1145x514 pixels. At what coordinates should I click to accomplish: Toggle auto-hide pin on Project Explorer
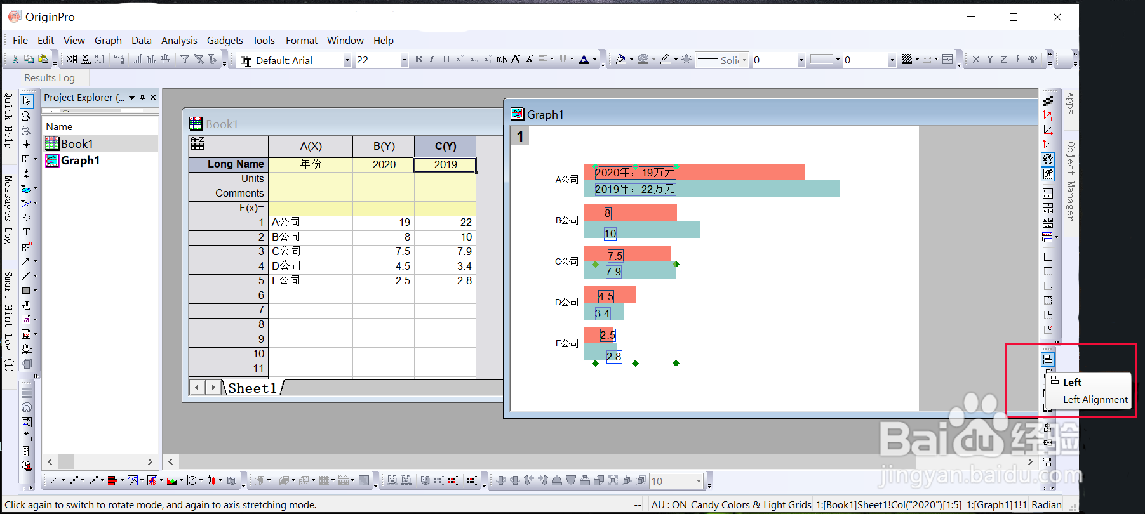pyautogui.click(x=143, y=97)
